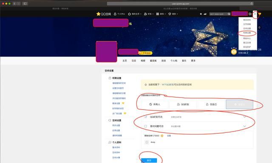Choose 空间设置 in the gear dropdown

coord(247,29)
